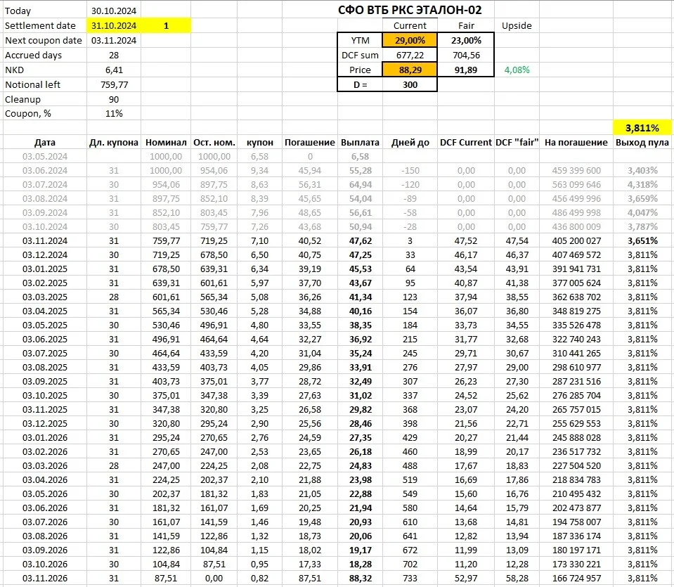Select the pool exit value 3,651%

click(642, 241)
